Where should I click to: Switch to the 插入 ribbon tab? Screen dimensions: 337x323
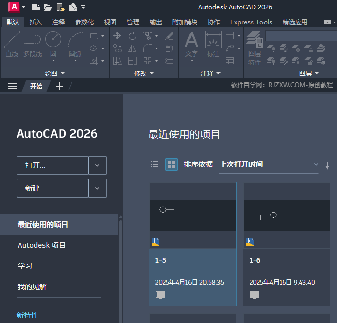pyautogui.click(x=36, y=22)
